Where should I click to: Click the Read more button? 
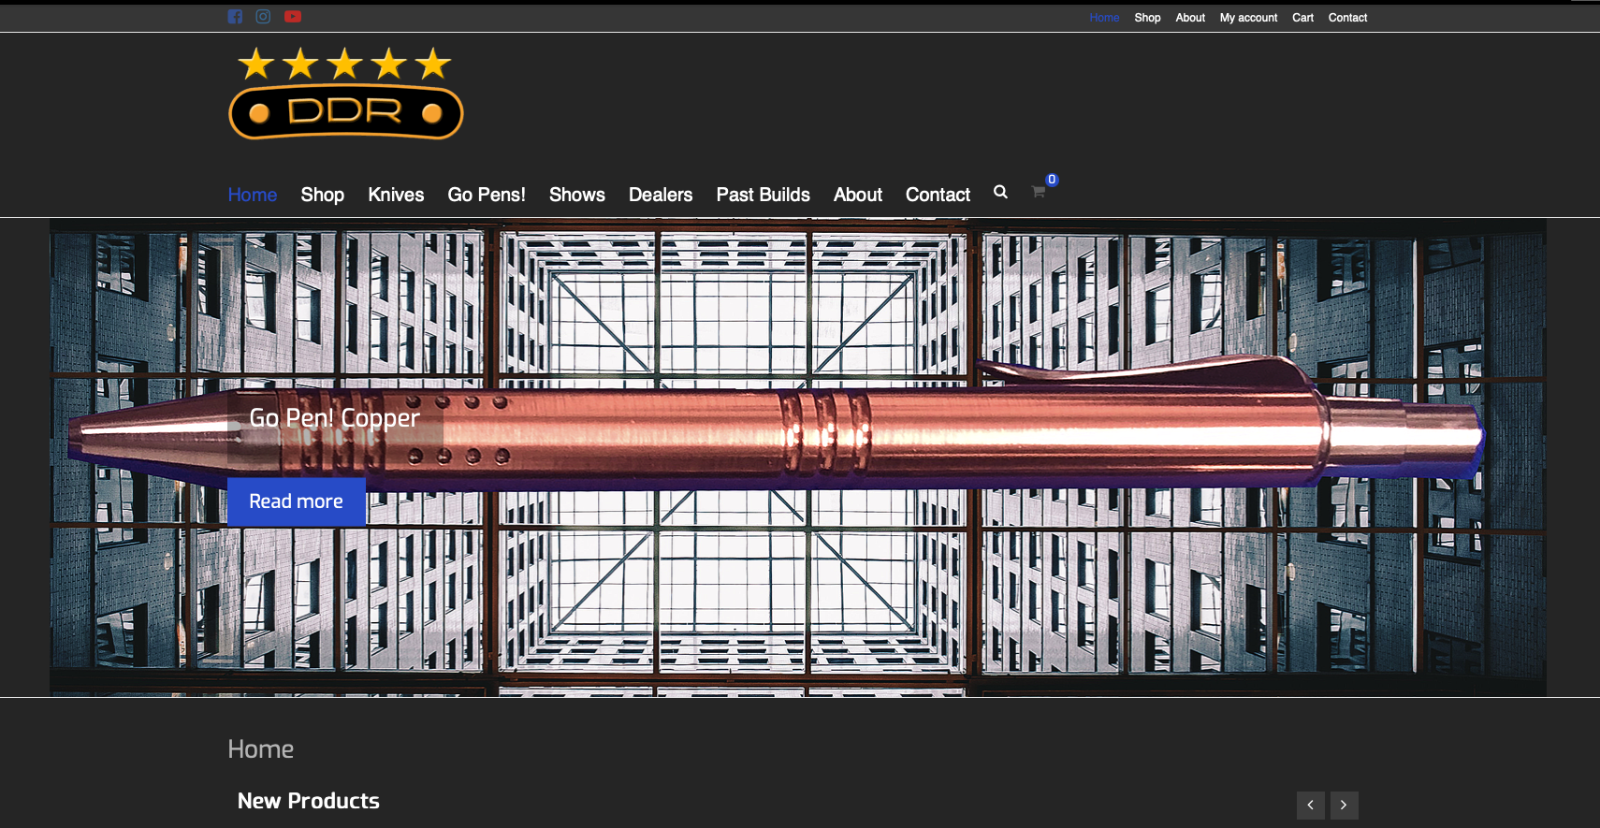[296, 501]
